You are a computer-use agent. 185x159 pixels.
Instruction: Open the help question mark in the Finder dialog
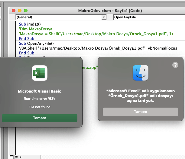[x=175, y=65]
